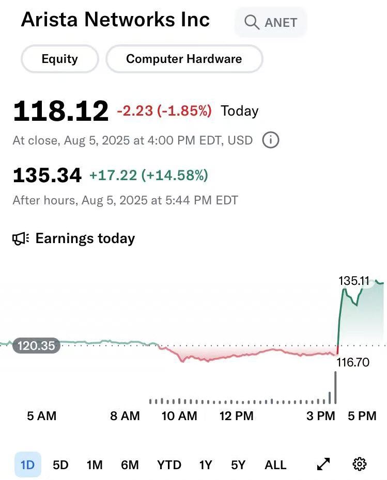Image resolution: width=387 pixels, height=480 pixels.
Task: Open the Computer Hardware category
Action: [x=184, y=59]
